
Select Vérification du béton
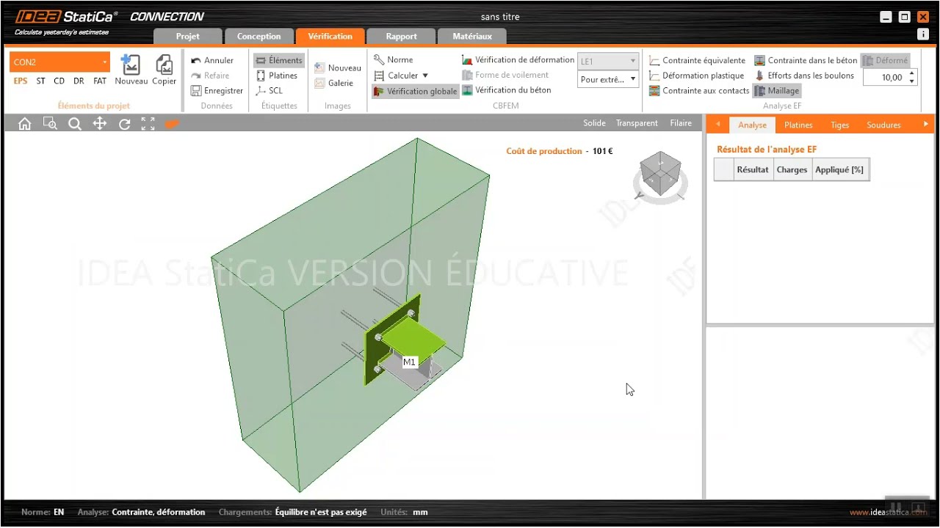pyautogui.click(x=506, y=90)
